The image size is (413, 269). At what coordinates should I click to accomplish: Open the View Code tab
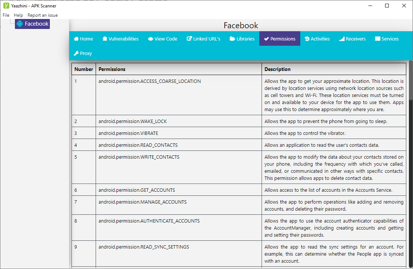tap(163, 39)
